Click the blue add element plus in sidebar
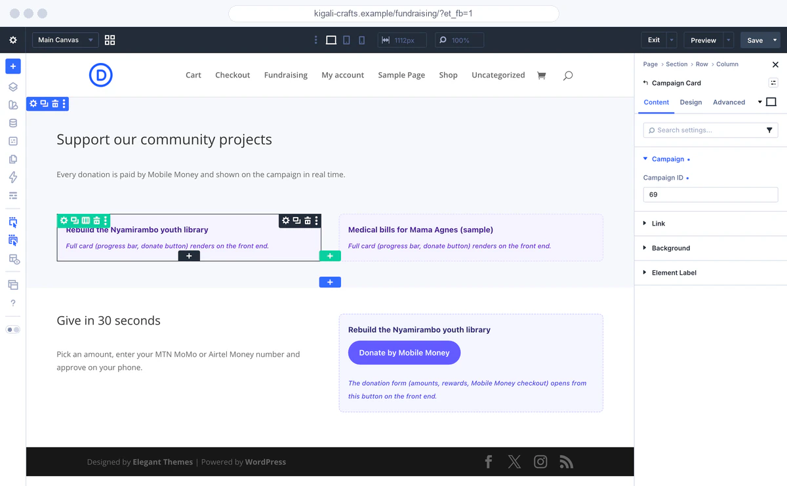Screen dimensions: 787x486 13,66
